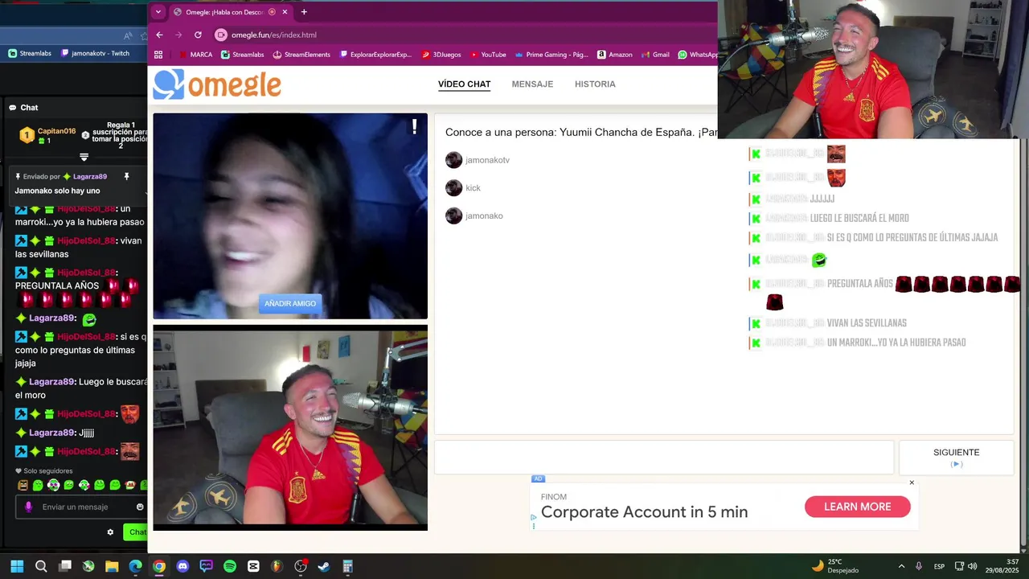Image resolution: width=1029 pixels, height=579 pixels.
Task: Switch to the MENSAJE tab
Action: coord(532,84)
